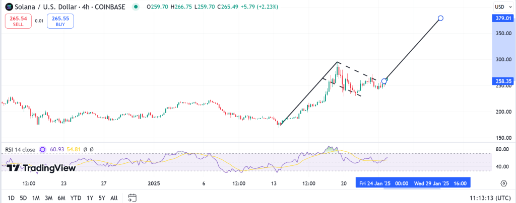
Task: Select the YTD time range
Action: coord(76,197)
